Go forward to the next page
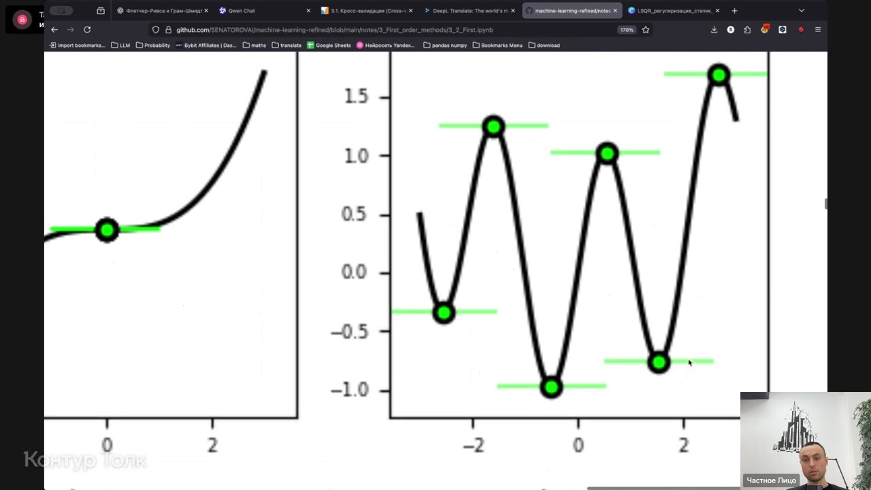Screen dimensions: 871x490 tap(70, 29)
